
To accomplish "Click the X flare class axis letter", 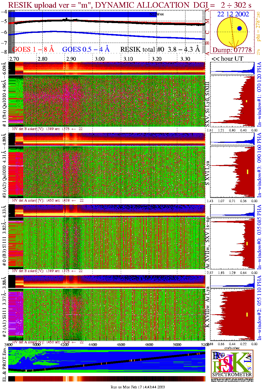I will pos(207,10).
